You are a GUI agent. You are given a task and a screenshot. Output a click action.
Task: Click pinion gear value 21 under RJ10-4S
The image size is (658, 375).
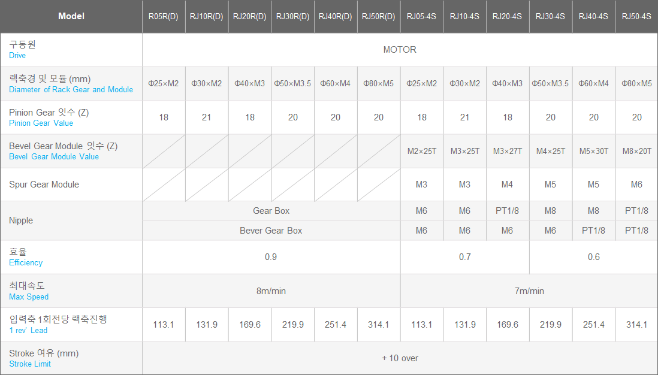[x=464, y=117]
